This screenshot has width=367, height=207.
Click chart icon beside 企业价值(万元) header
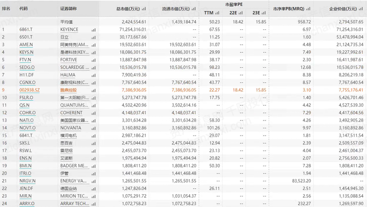pos(361,9)
